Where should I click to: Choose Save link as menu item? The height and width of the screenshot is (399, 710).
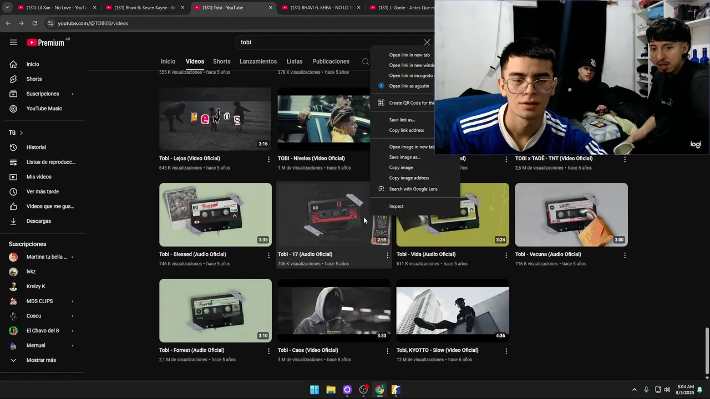(x=402, y=120)
